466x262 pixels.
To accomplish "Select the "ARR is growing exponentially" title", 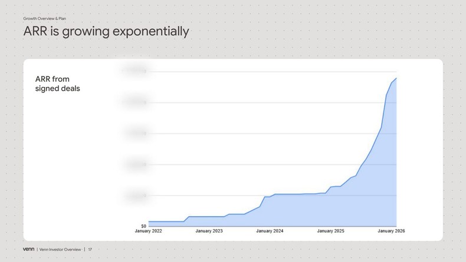I will pyautogui.click(x=106, y=31).
